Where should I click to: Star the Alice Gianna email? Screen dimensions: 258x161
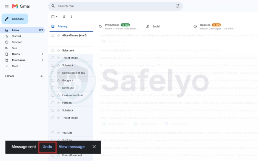[58, 35]
